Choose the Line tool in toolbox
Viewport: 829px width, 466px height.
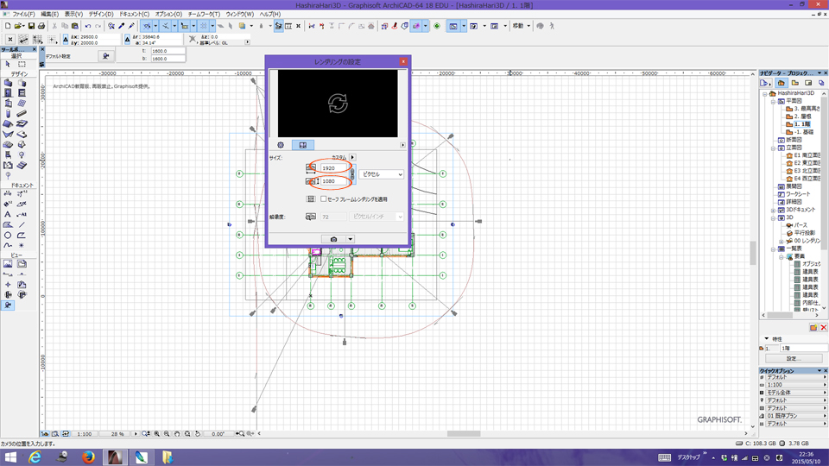coord(22,224)
